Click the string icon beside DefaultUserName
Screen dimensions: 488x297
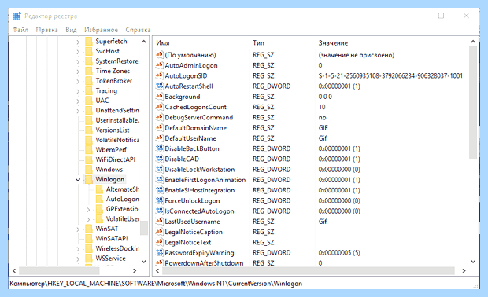[159, 138]
